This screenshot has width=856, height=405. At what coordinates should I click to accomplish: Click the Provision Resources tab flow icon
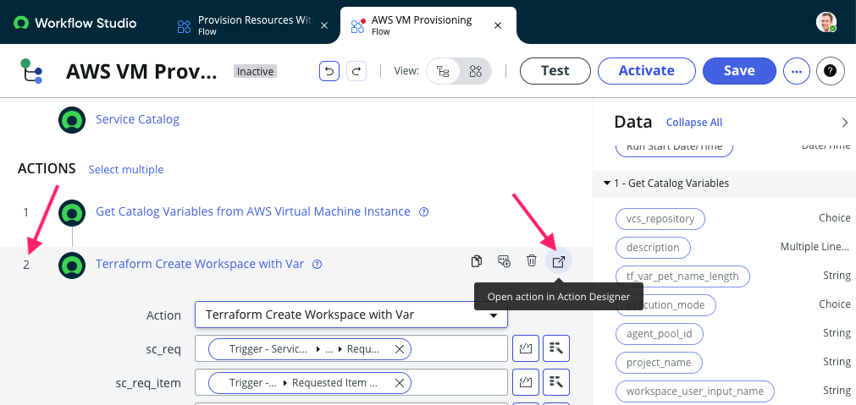tap(184, 25)
